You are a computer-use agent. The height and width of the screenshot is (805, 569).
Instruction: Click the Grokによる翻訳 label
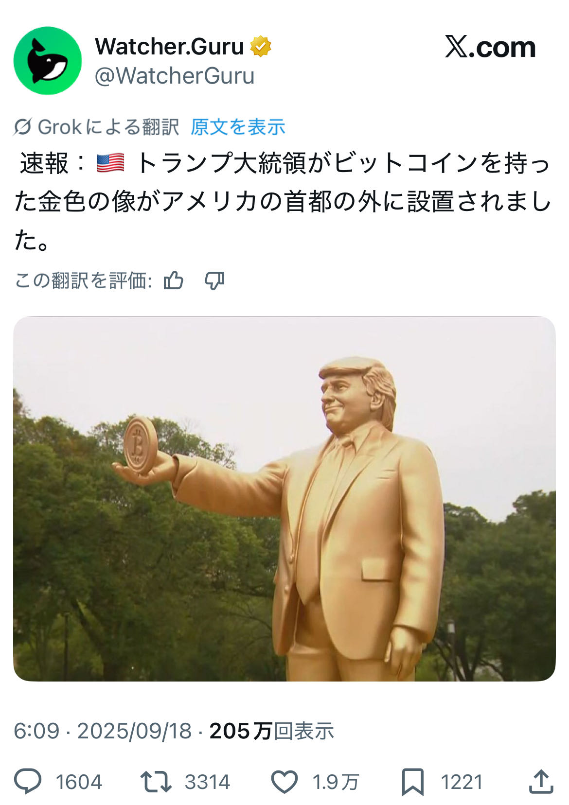pyautogui.click(x=108, y=127)
